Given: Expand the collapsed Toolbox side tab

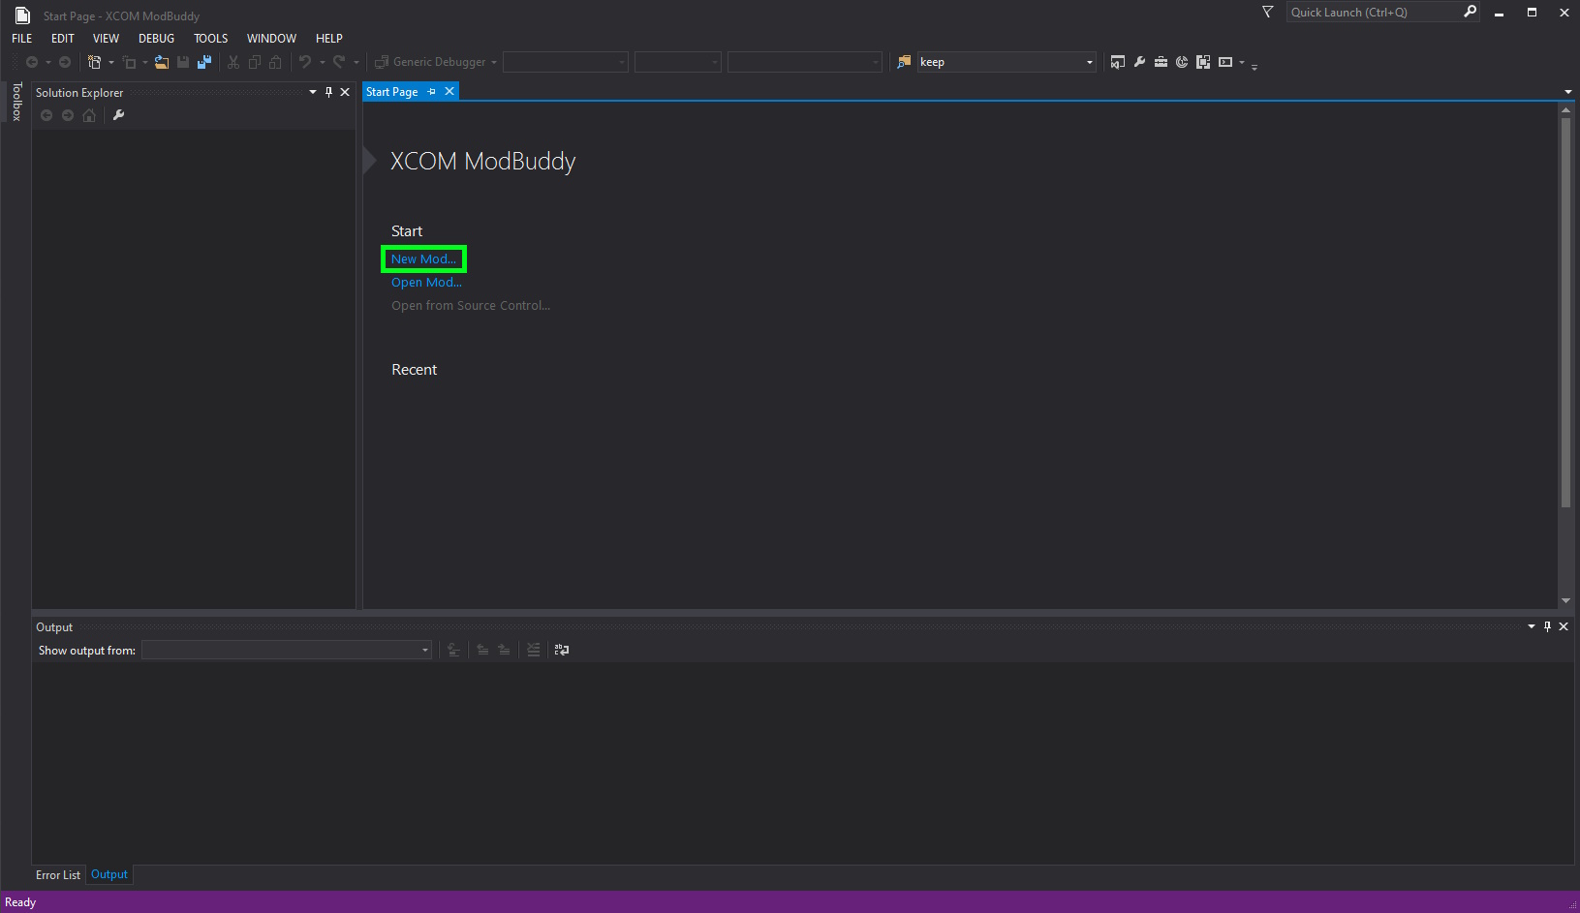Looking at the screenshot, I should pyautogui.click(x=16, y=102).
